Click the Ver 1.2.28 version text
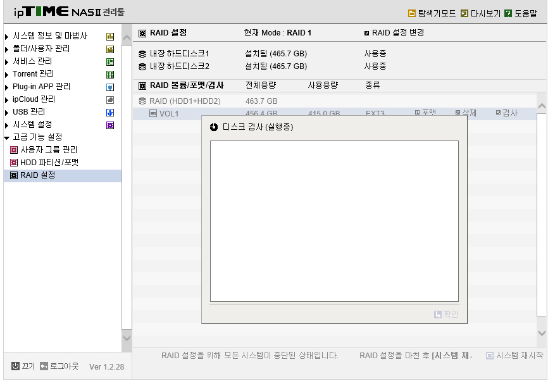This screenshot has height=381, width=548. point(106,366)
